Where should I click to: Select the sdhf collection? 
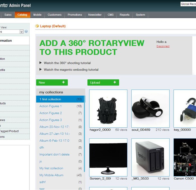click(60, 182)
